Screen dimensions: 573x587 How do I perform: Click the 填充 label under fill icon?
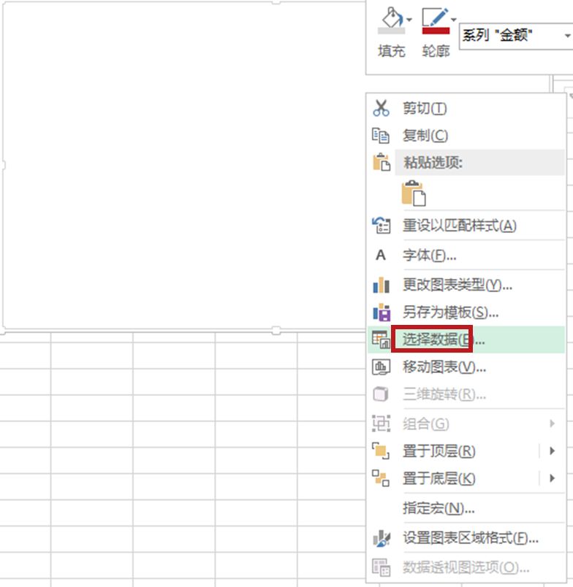point(391,51)
